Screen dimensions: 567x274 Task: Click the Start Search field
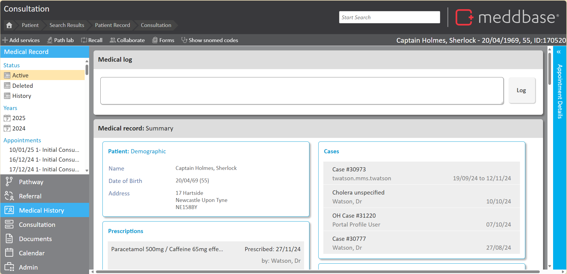click(x=389, y=17)
